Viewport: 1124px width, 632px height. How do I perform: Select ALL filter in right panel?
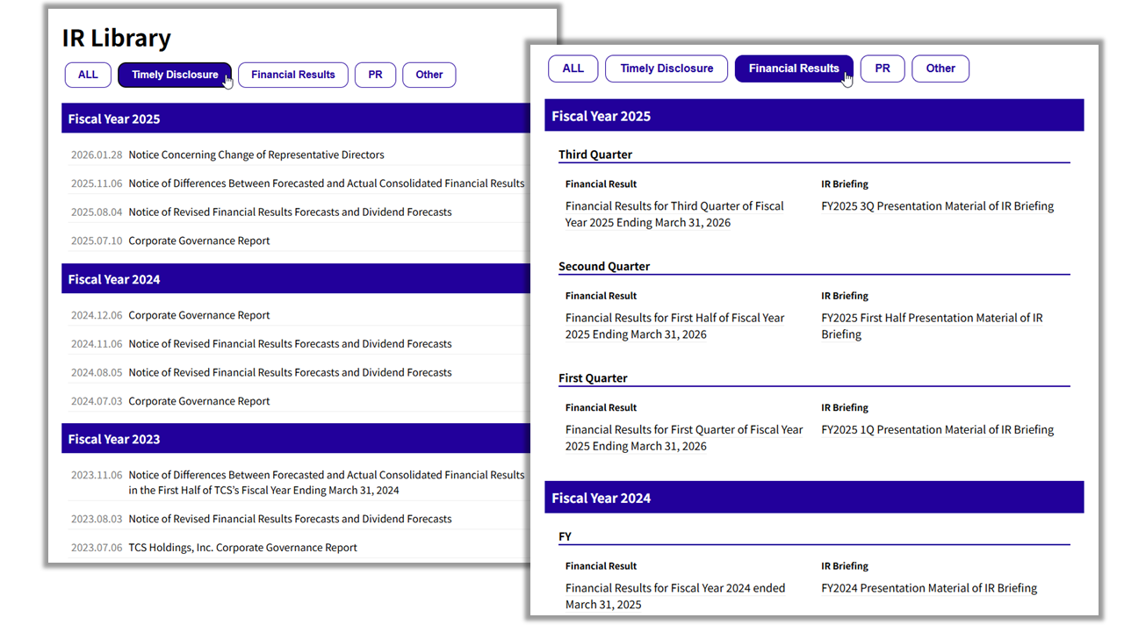coord(573,68)
